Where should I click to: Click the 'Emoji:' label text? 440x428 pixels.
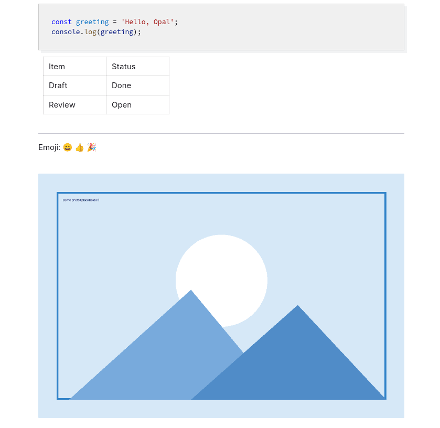tap(49, 147)
